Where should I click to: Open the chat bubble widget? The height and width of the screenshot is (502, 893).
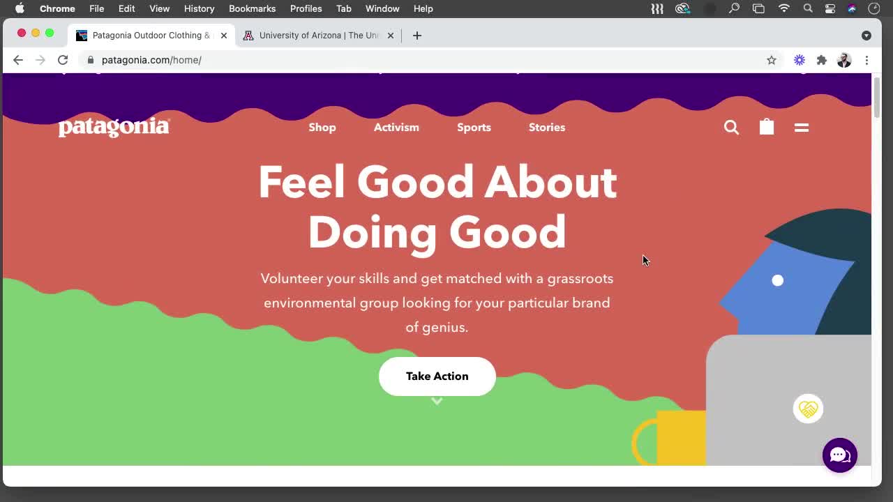[x=839, y=455]
